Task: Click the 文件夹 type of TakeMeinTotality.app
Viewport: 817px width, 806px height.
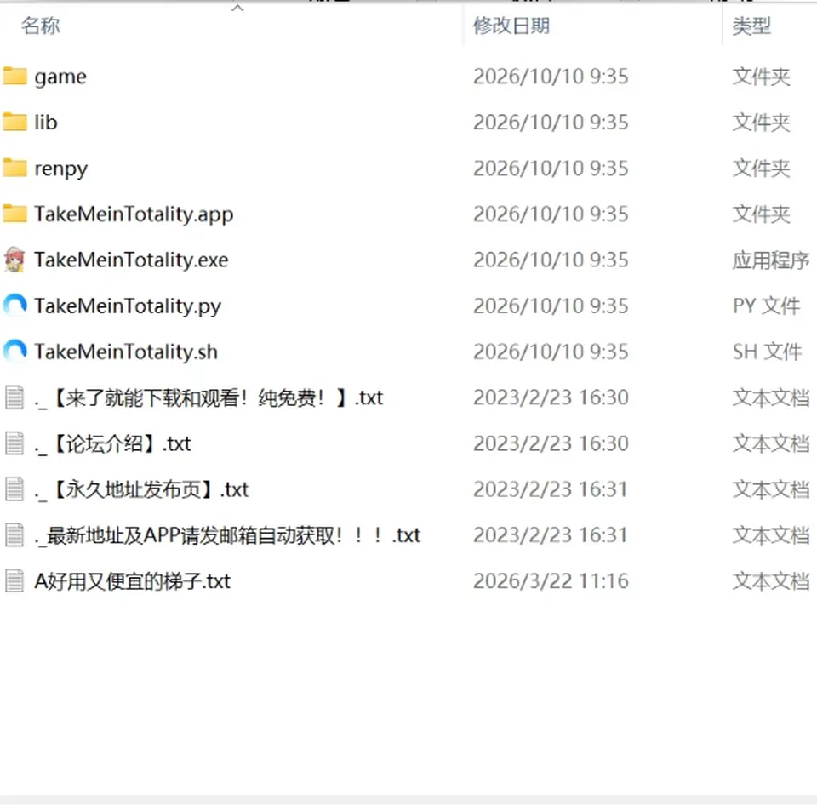Action: [x=761, y=214]
